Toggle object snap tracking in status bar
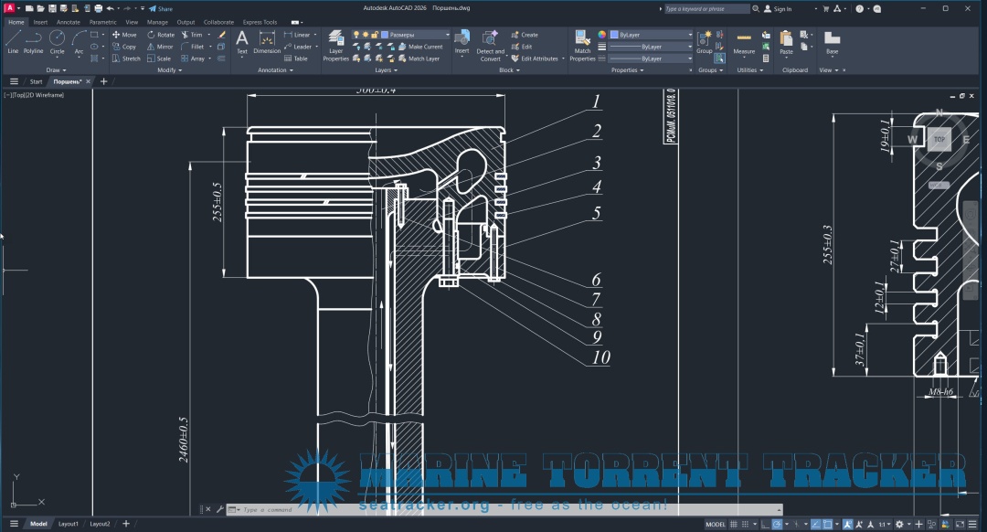 point(815,524)
